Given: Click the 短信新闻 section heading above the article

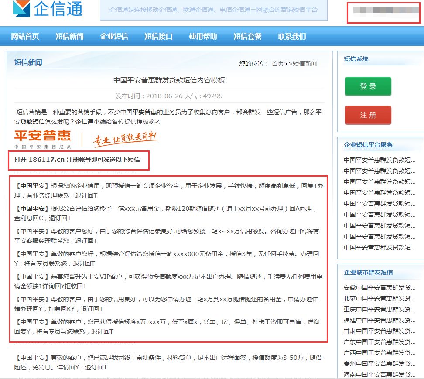Looking at the screenshot, I should [x=28, y=63].
